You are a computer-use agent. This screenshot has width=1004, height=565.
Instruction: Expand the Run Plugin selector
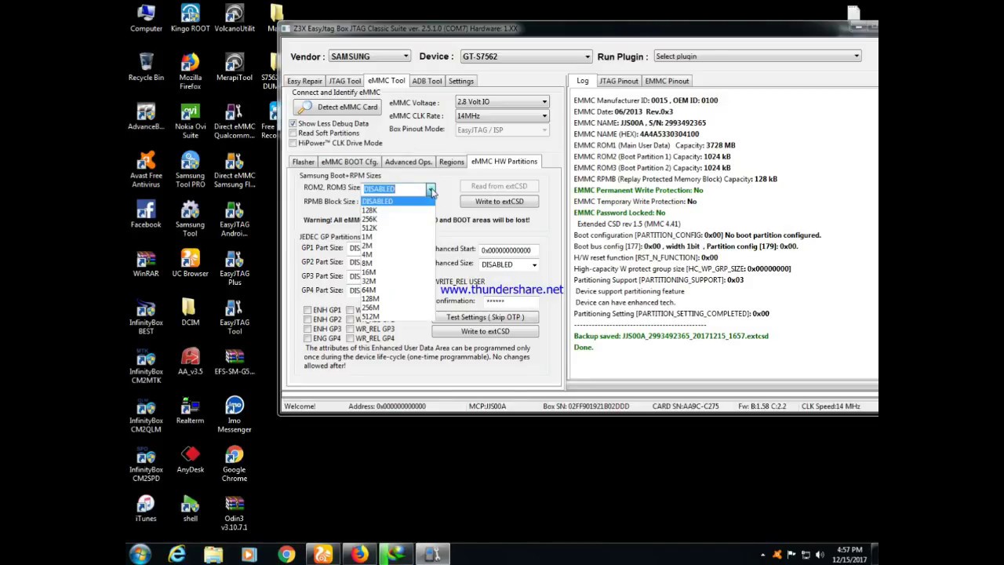tap(757, 56)
